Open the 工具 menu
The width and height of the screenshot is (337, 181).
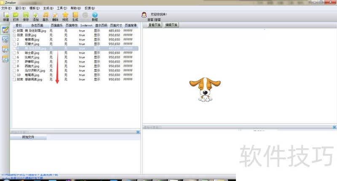[x=62, y=8]
